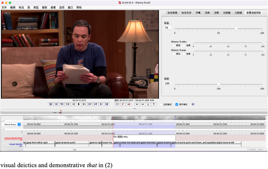
Task: Select annotation 'Oh, that's why.'
Action: (144, 138)
